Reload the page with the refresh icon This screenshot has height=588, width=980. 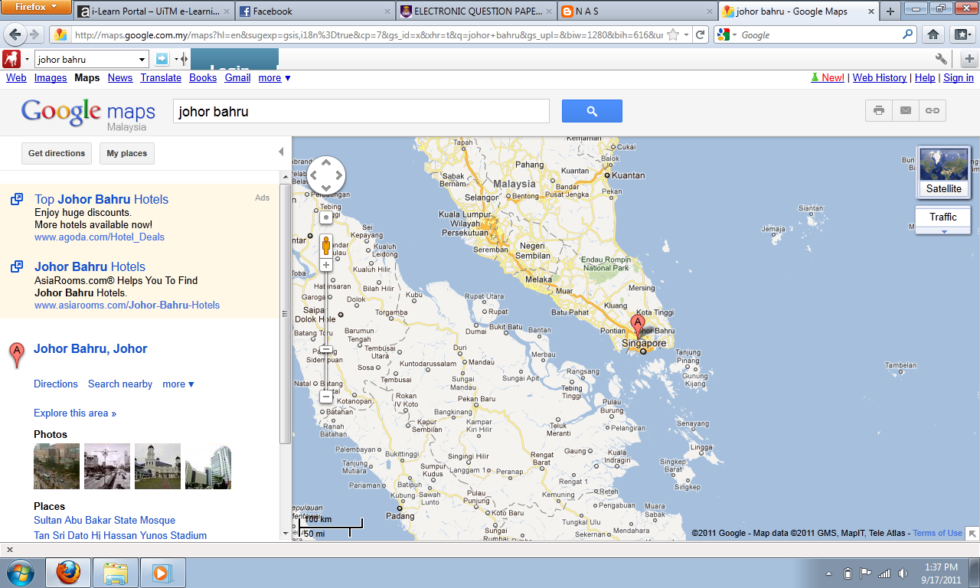click(700, 35)
